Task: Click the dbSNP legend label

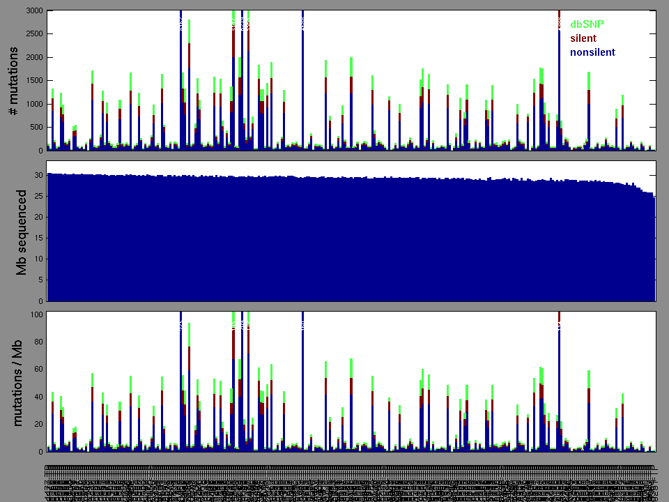Action: [587, 24]
